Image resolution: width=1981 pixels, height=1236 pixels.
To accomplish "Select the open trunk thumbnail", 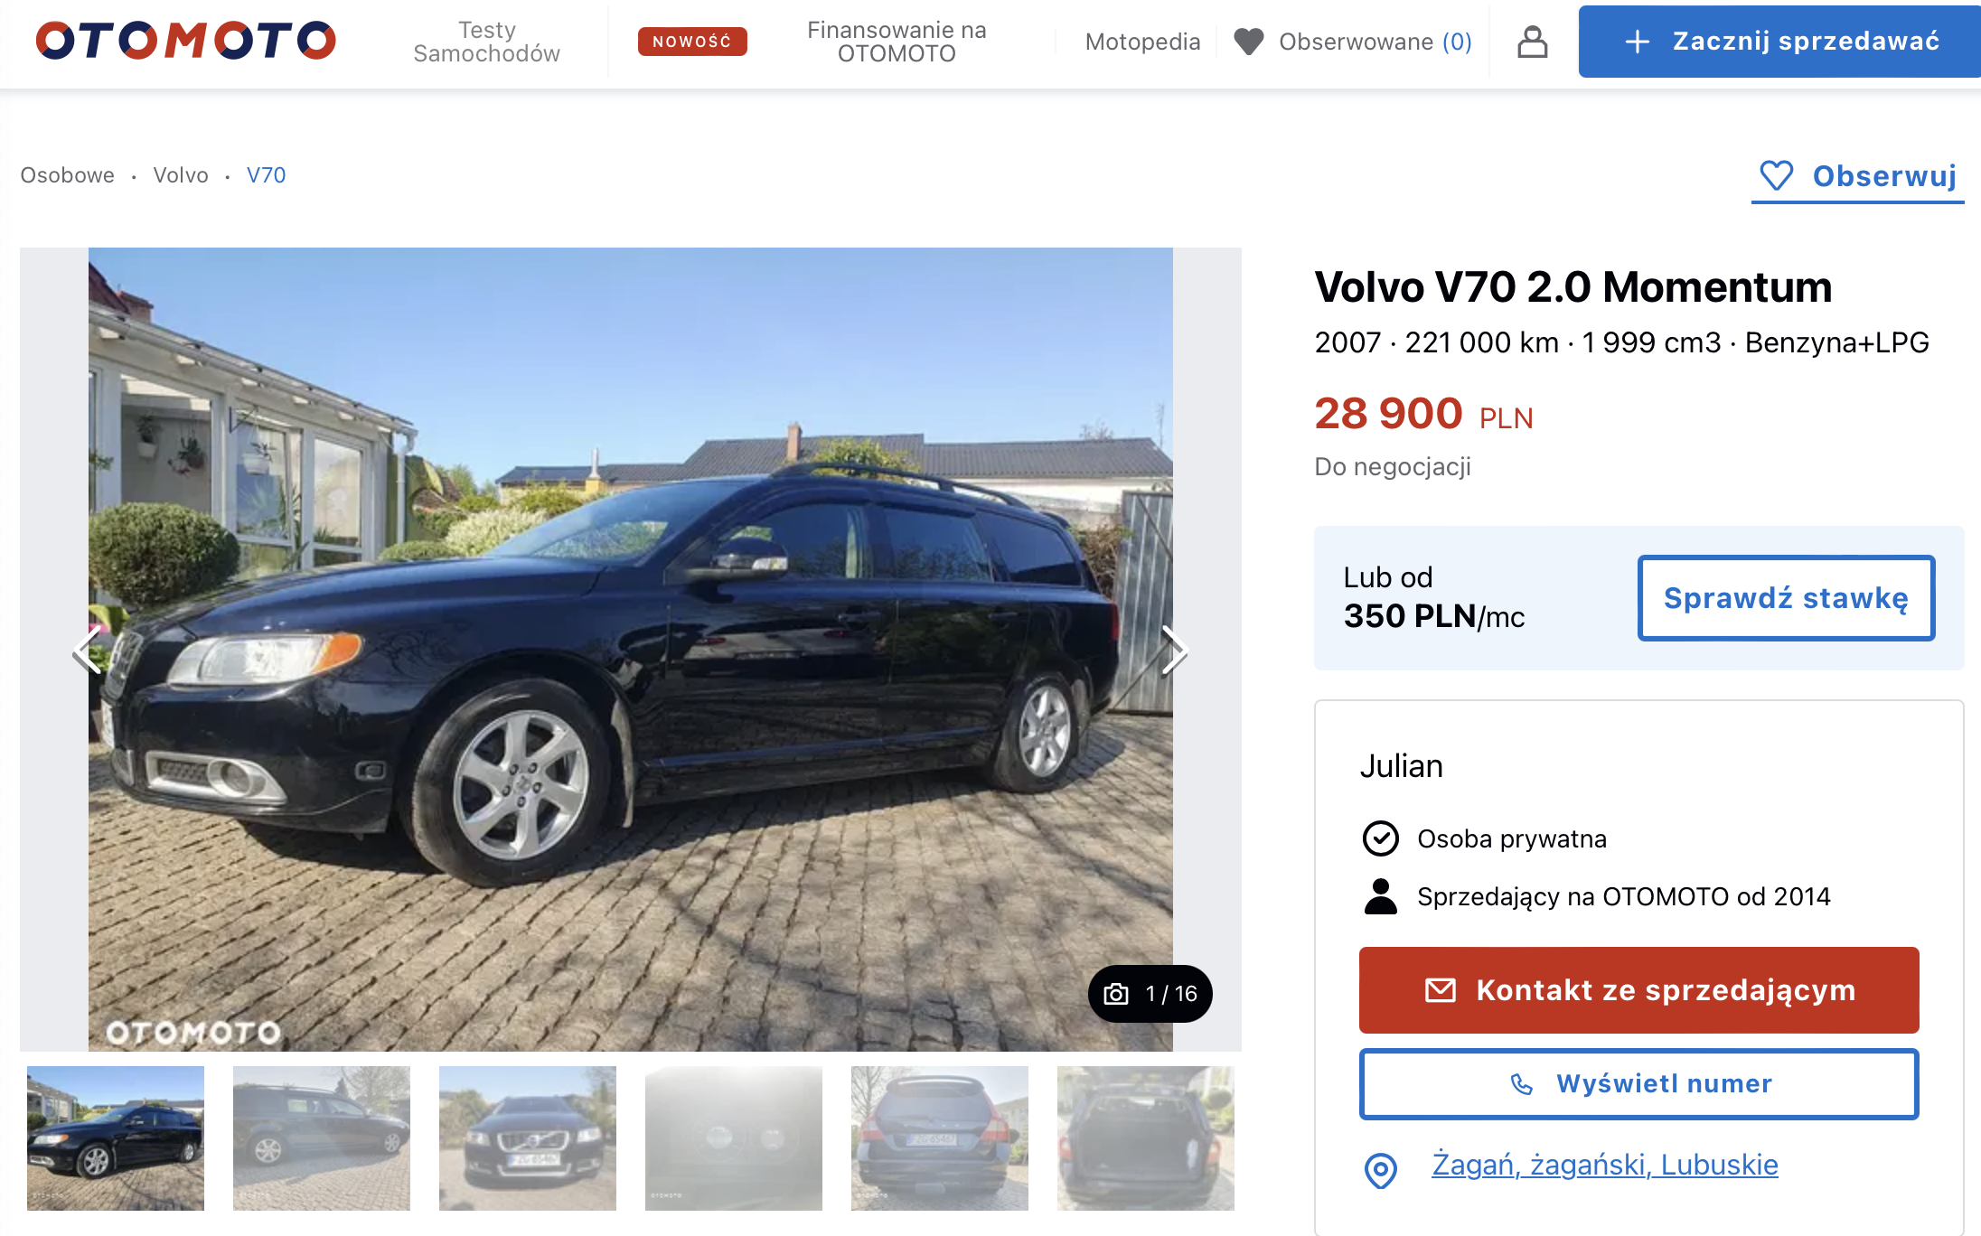I will point(1146,1138).
